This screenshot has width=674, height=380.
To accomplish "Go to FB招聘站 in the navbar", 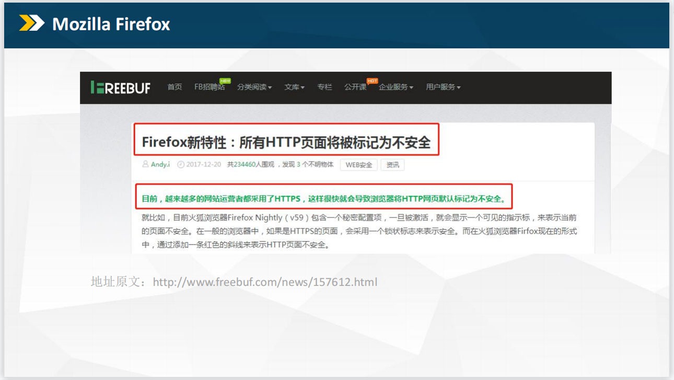I will point(209,87).
